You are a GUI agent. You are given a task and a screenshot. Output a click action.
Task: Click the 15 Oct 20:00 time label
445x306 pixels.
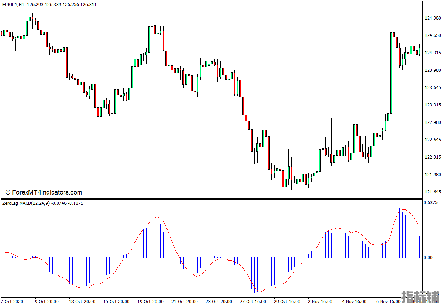(x=116, y=301)
